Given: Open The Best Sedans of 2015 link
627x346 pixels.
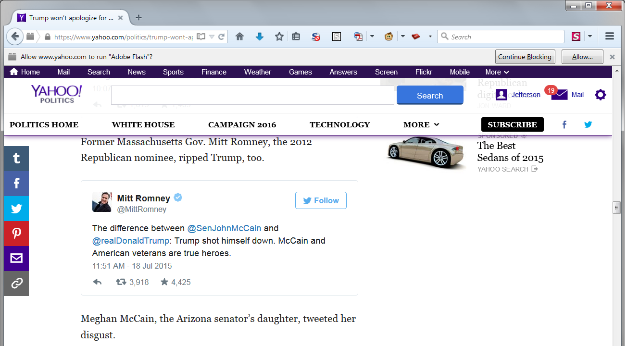Looking at the screenshot, I should (510, 151).
